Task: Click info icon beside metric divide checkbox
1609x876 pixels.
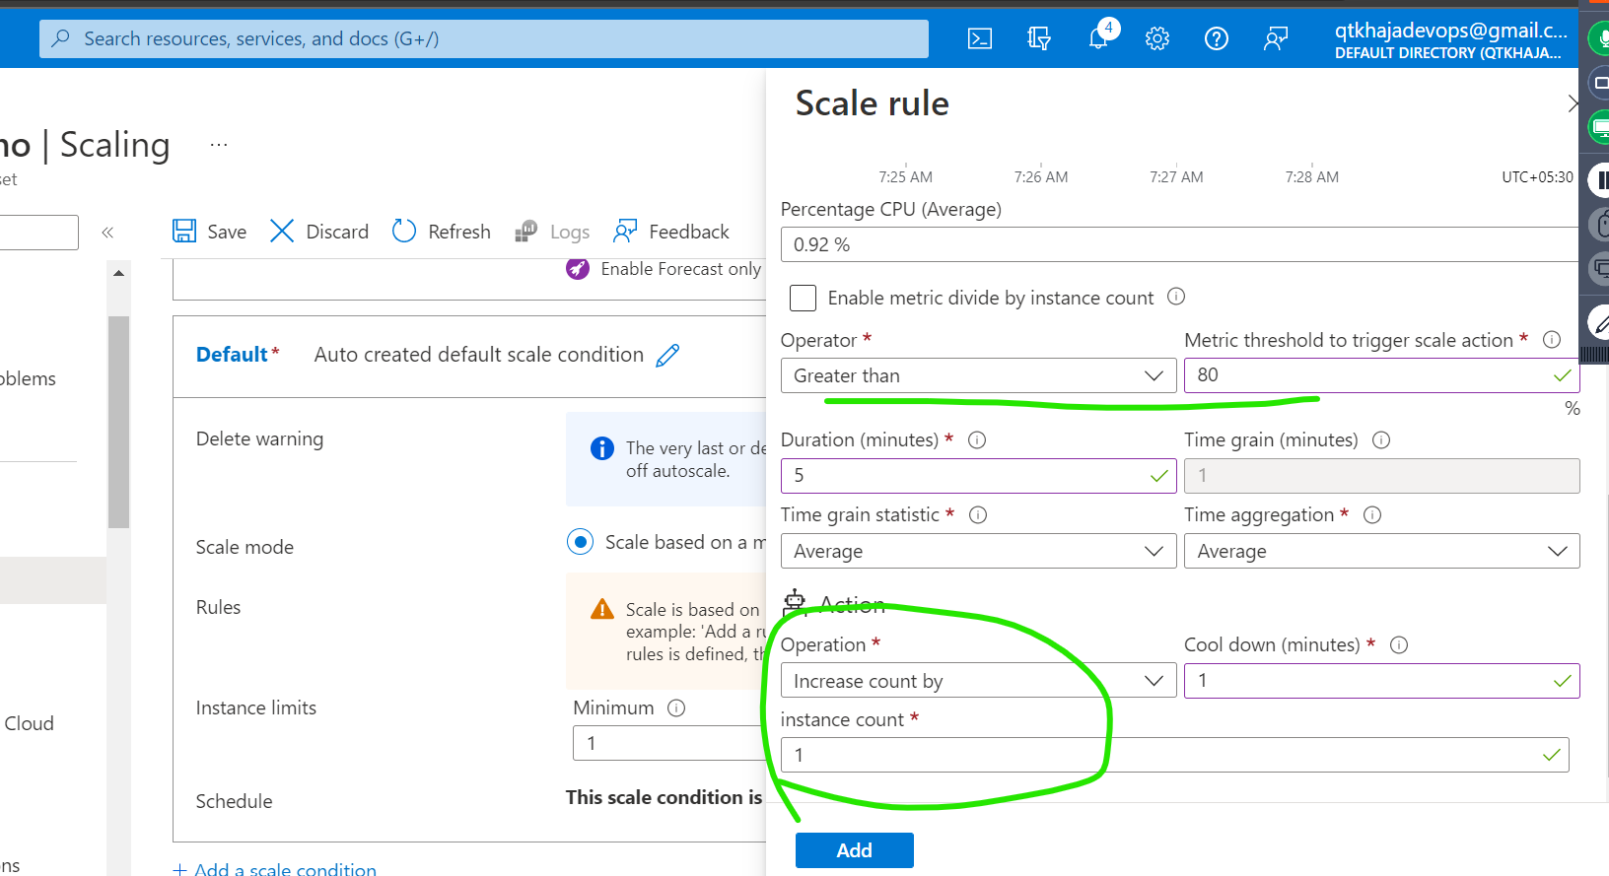Action: click(1176, 297)
